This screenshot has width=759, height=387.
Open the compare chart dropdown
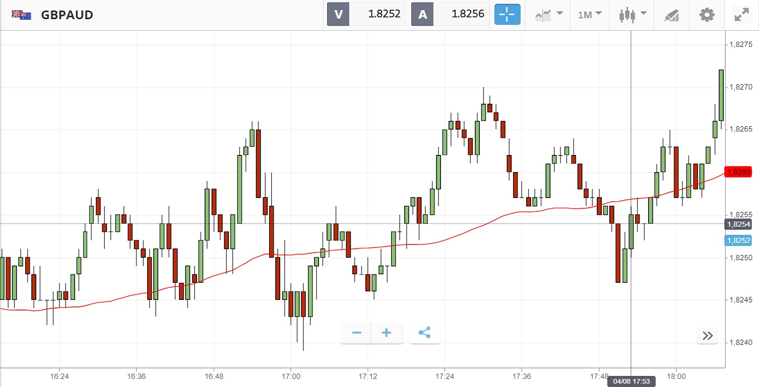549,15
